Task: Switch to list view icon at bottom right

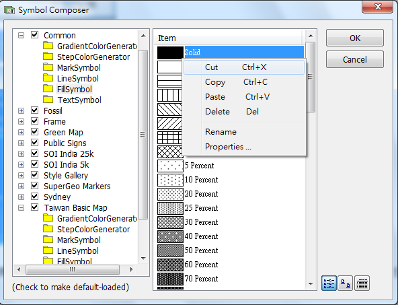Action: pos(329,283)
